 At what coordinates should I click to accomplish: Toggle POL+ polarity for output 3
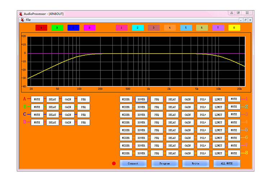tap(203, 115)
